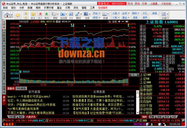The height and width of the screenshot is (128, 187).
Task: Click the 委托 title bar button
Action: [x=137, y=4]
